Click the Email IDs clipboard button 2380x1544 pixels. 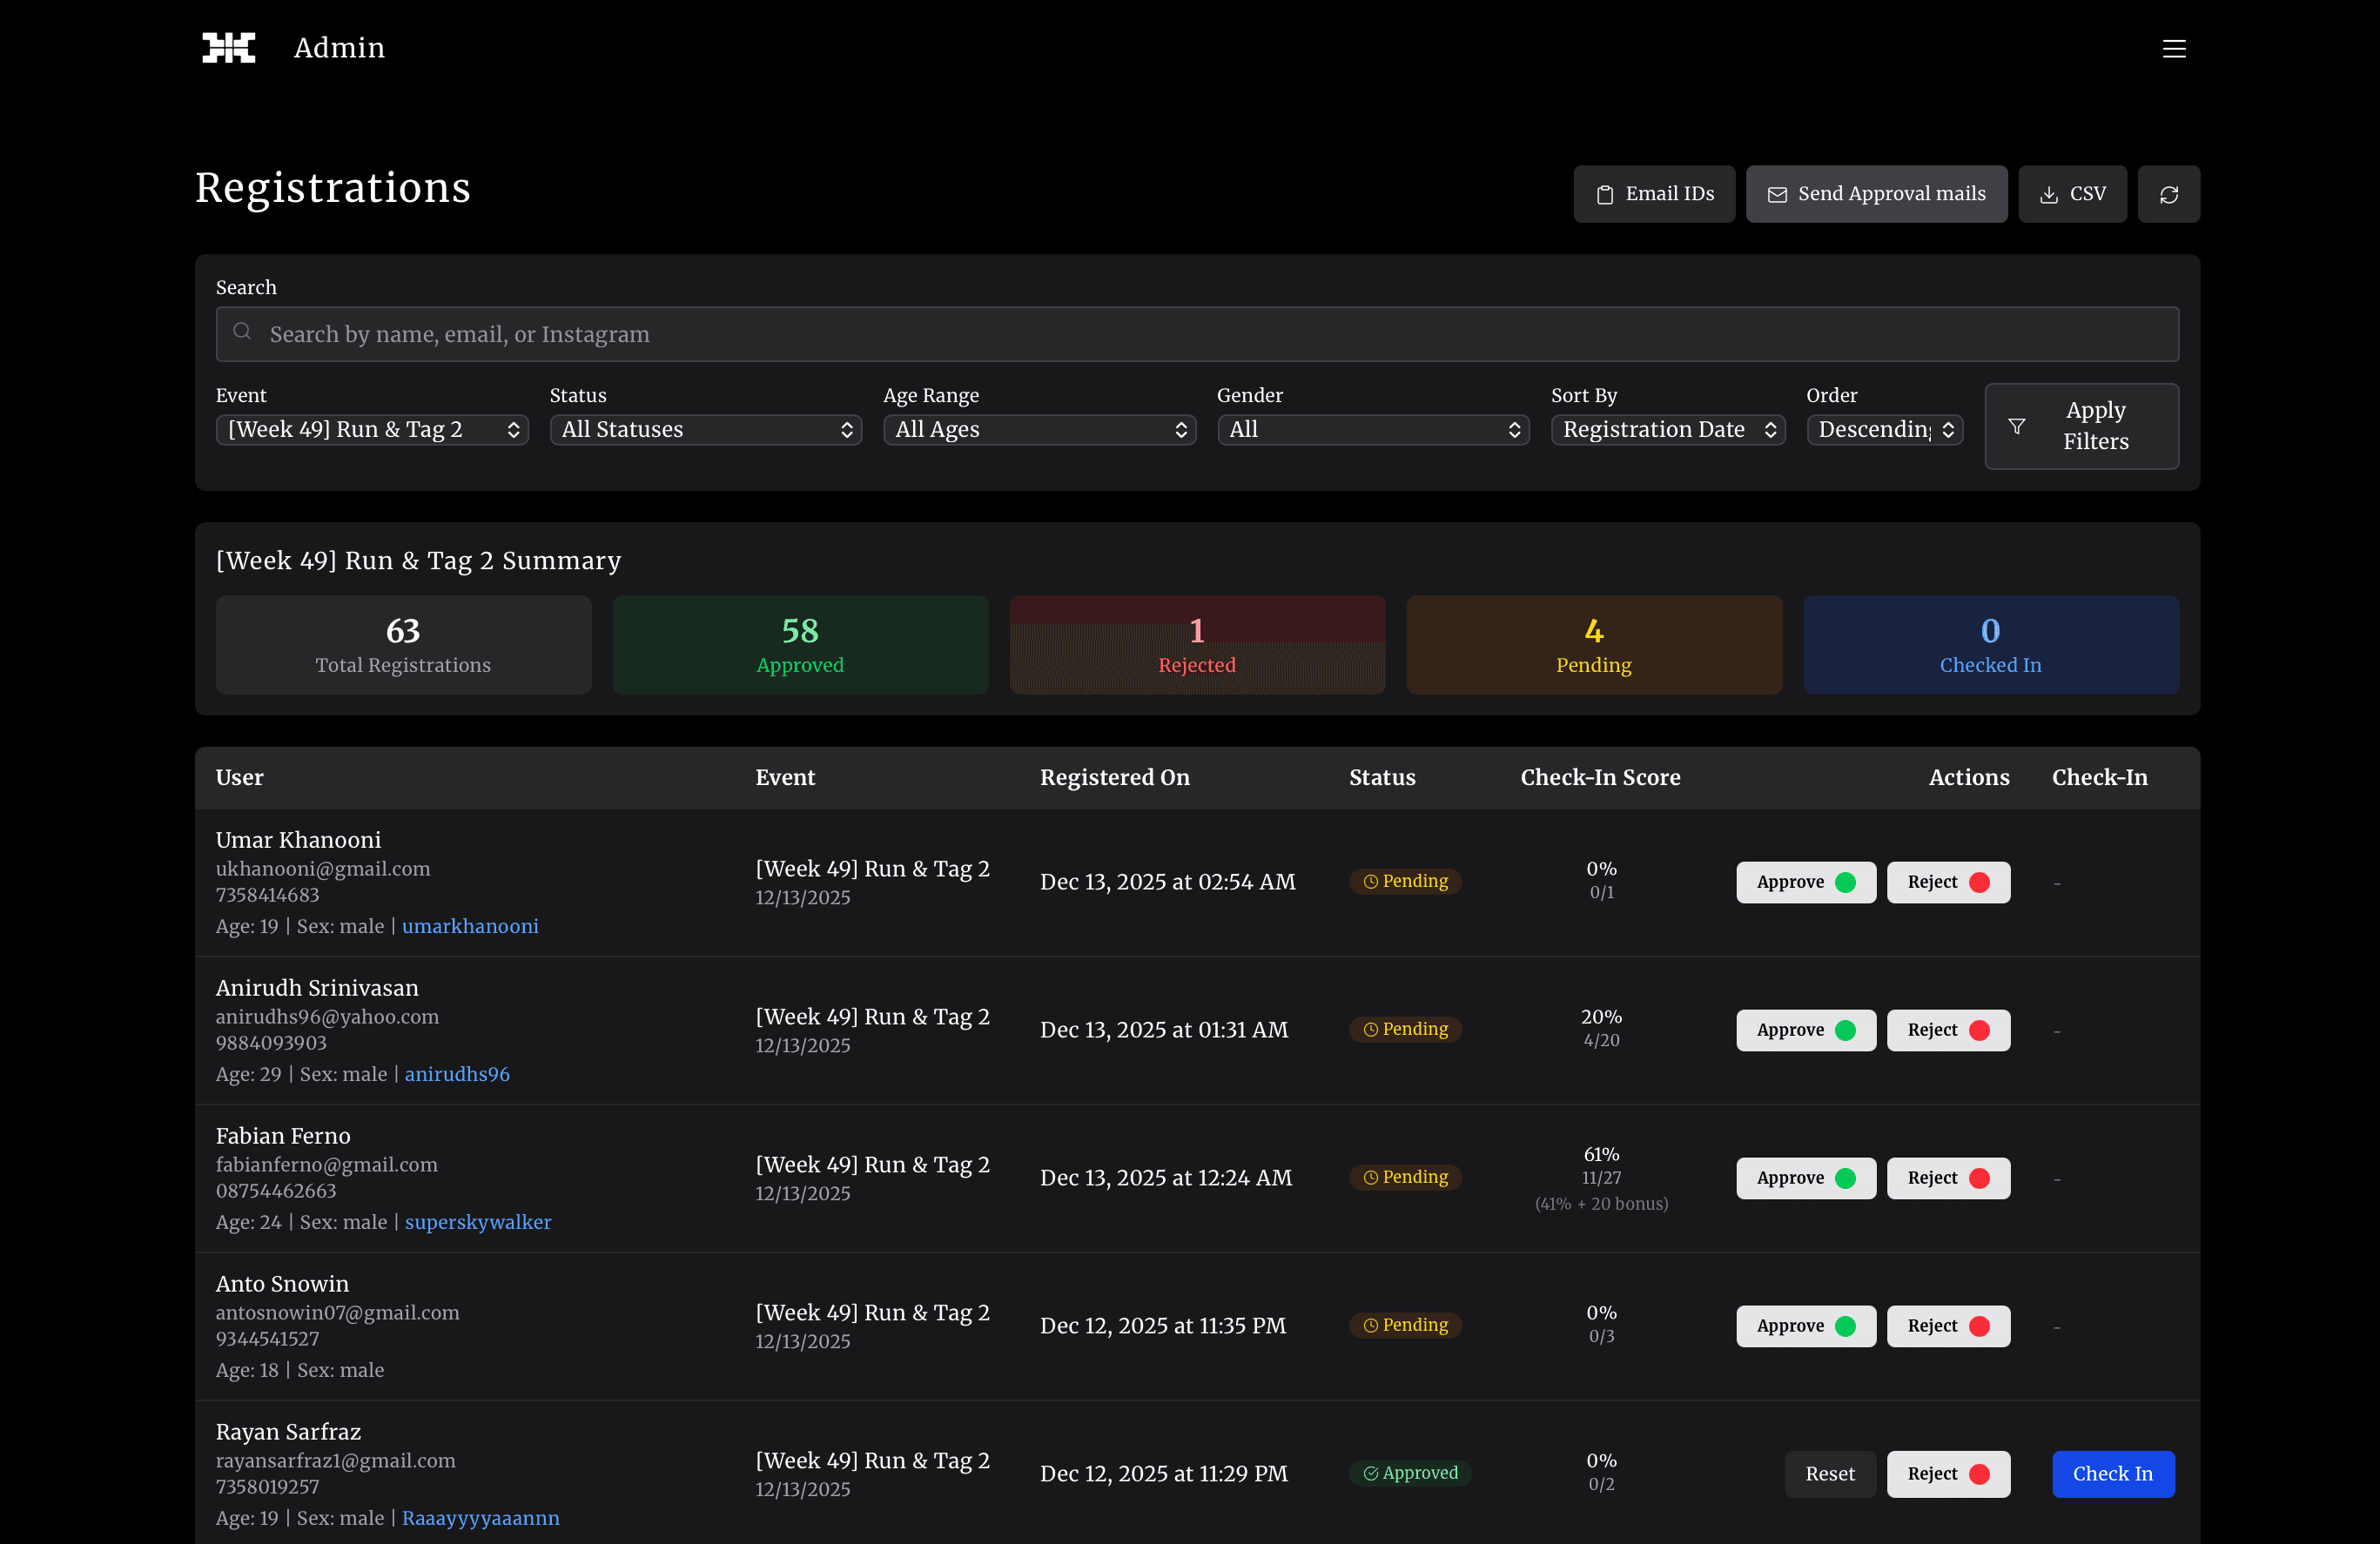click(x=1654, y=194)
